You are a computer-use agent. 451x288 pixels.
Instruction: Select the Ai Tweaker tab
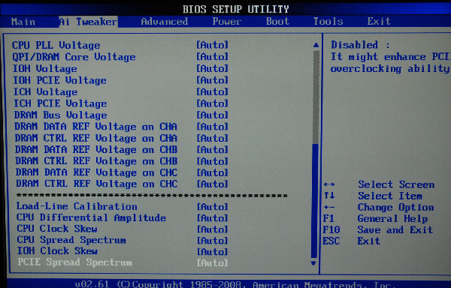(x=88, y=22)
